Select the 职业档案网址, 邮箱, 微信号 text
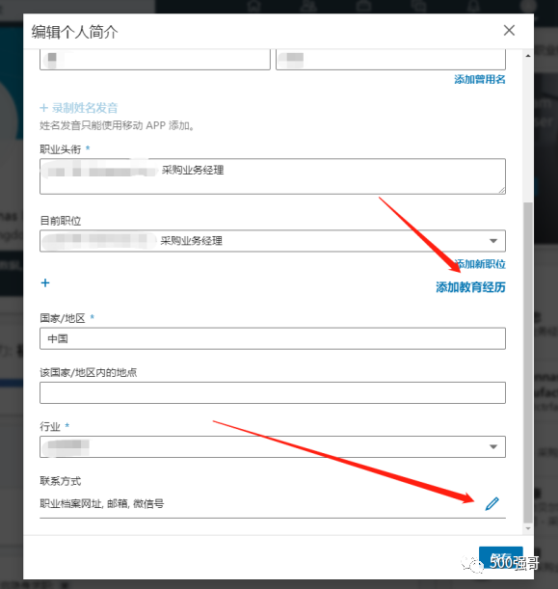 click(x=102, y=503)
